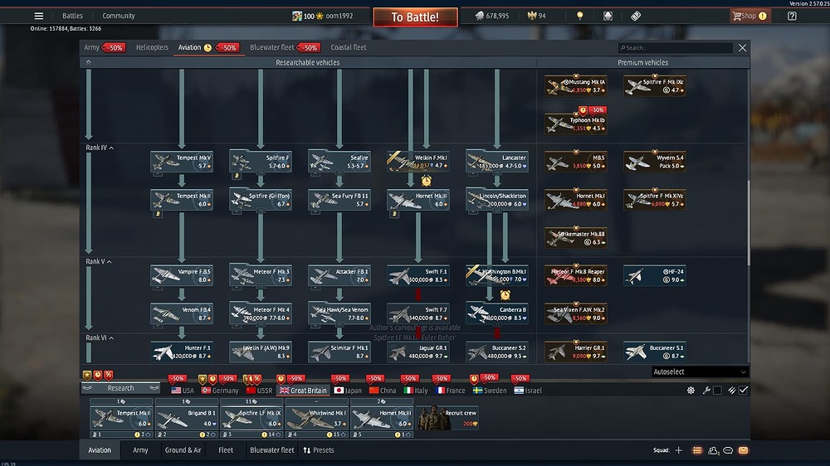Click the Recruit crew button
Viewport: 830px width, 466px height.
click(x=447, y=418)
